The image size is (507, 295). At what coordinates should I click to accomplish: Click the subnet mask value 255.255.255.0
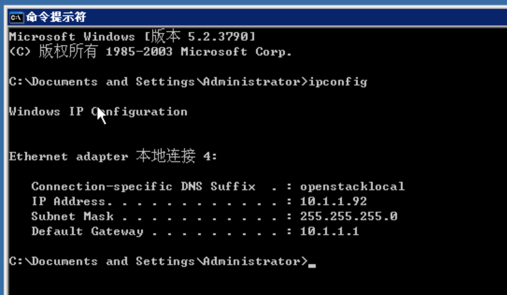click(348, 216)
